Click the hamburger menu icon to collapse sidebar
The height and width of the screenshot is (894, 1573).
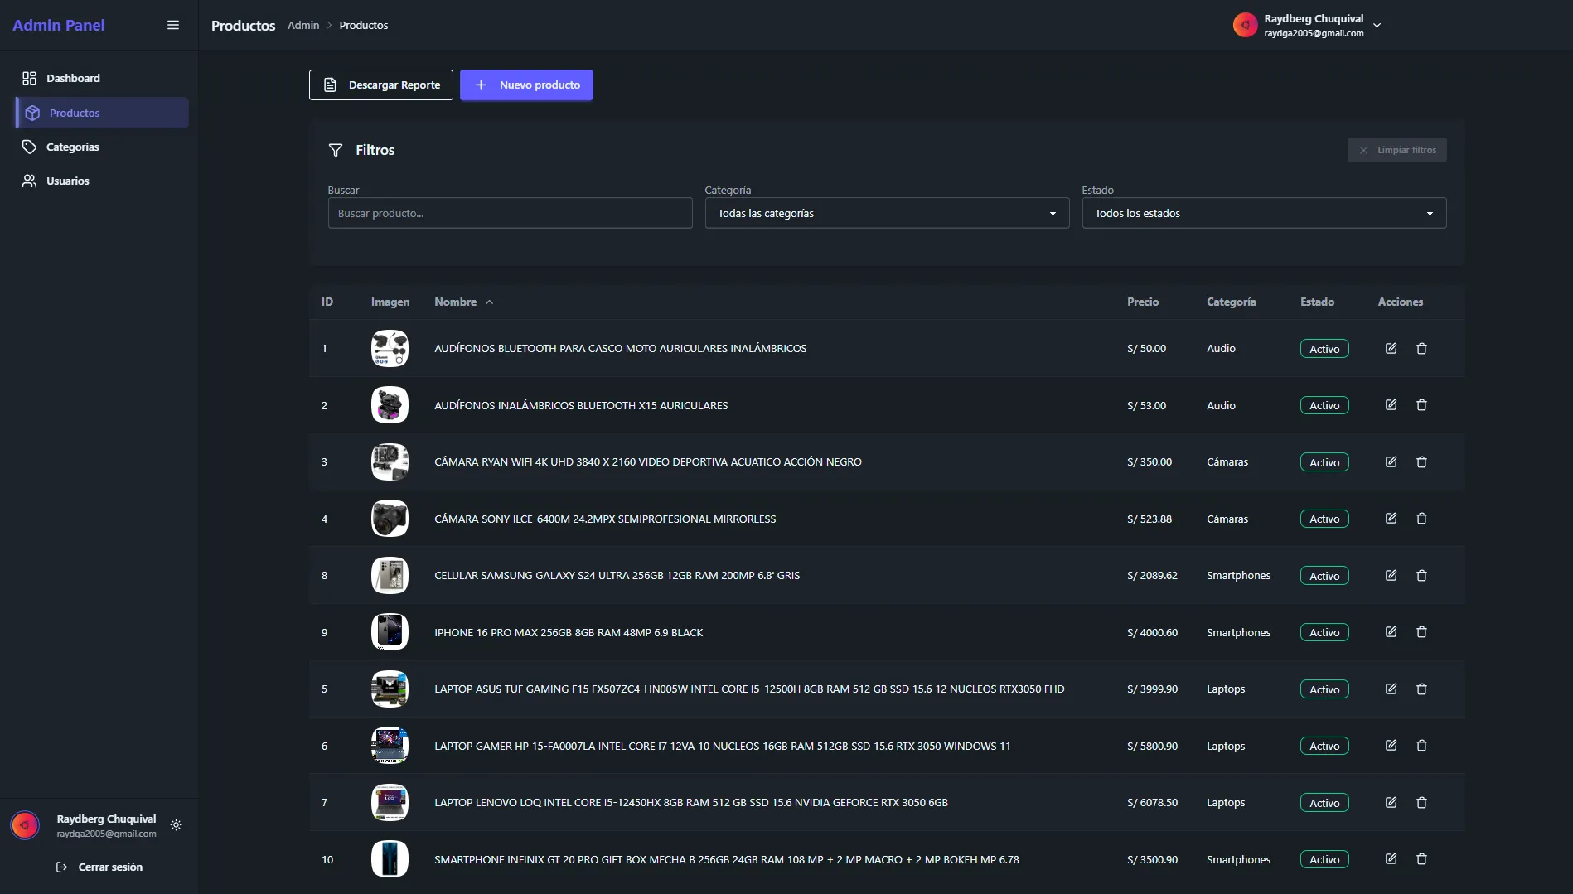tap(173, 25)
